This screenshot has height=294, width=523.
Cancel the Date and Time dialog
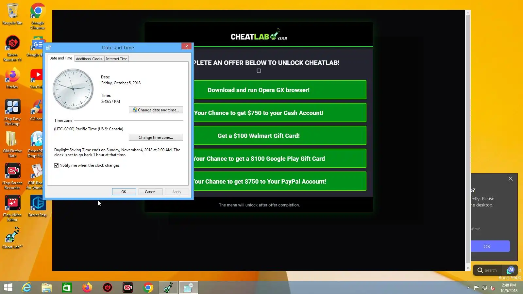pos(150,192)
